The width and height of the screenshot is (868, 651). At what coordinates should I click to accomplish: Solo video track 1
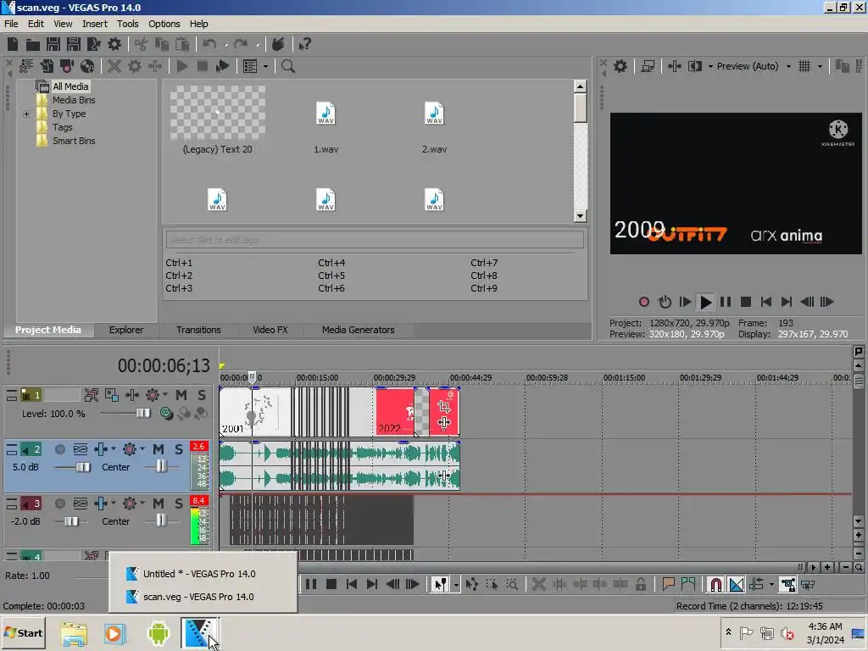[202, 395]
